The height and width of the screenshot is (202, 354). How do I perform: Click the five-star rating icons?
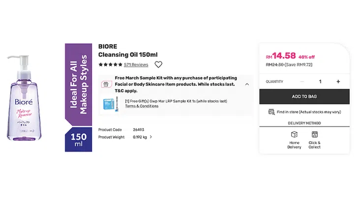(x=110, y=64)
